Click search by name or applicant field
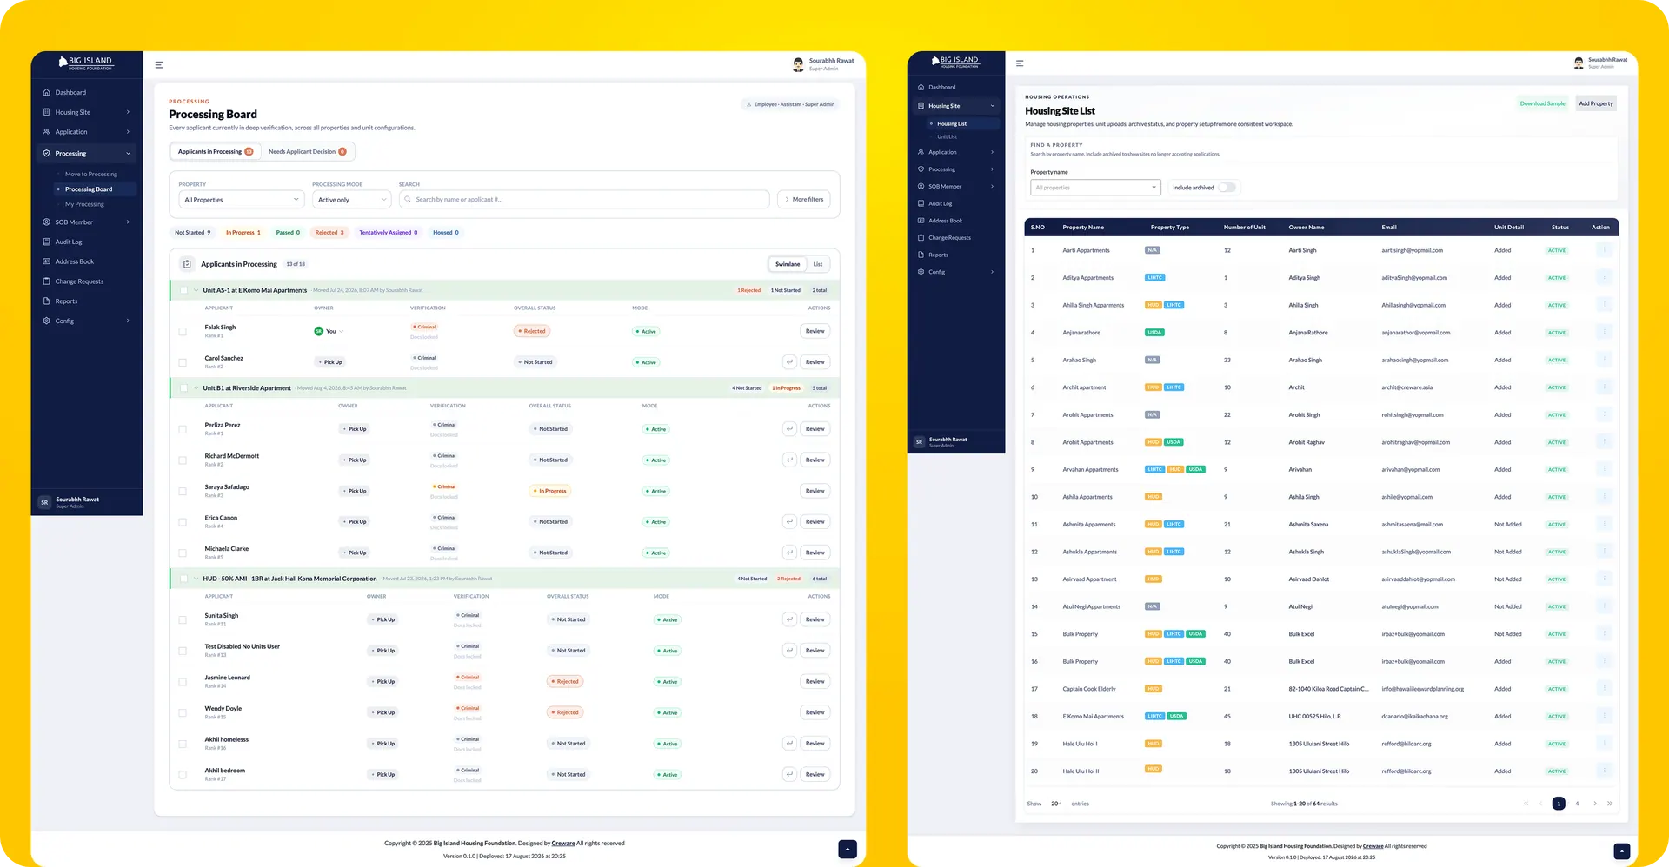Image resolution: width=1669 pixels, height=867 pixels. point(584,200)
